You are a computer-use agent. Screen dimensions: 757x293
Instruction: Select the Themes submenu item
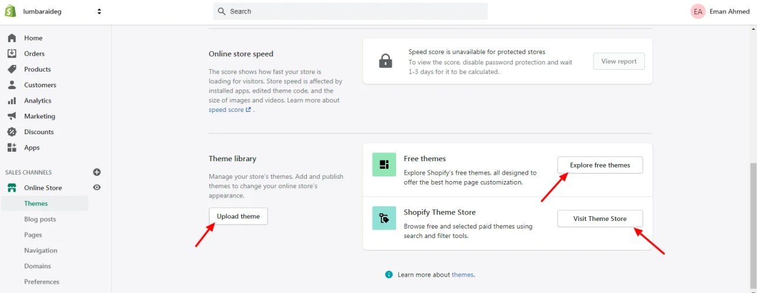[x=36, y=203]
